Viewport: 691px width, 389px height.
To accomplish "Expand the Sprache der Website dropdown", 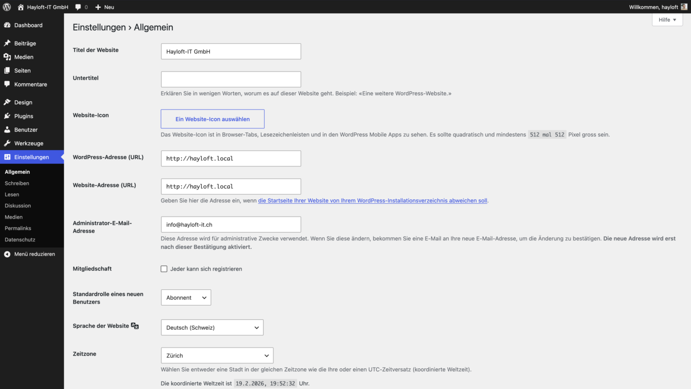I will [212, 327].
